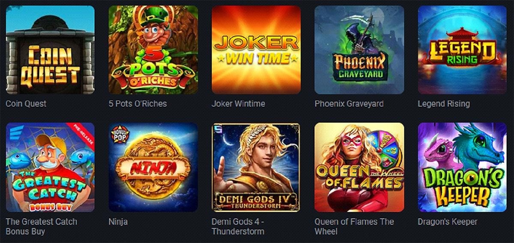Screen dimensions: 514x243
Task: Launch 5 Pots O'Riches game tile
Action: [153, 50]
